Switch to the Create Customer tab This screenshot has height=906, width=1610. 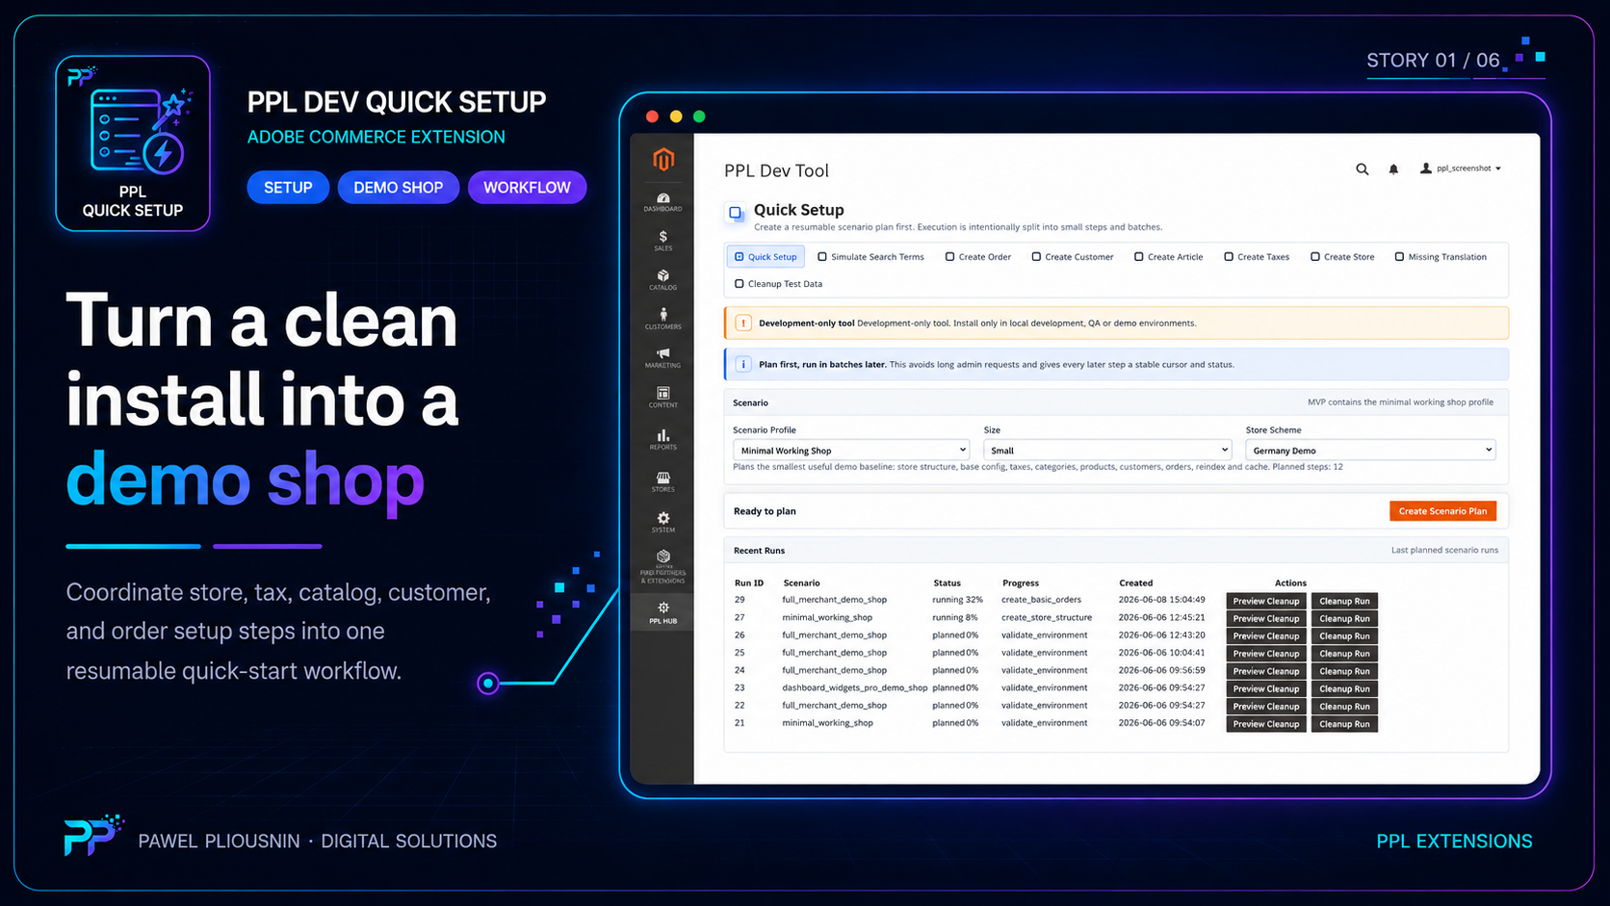1073,257
